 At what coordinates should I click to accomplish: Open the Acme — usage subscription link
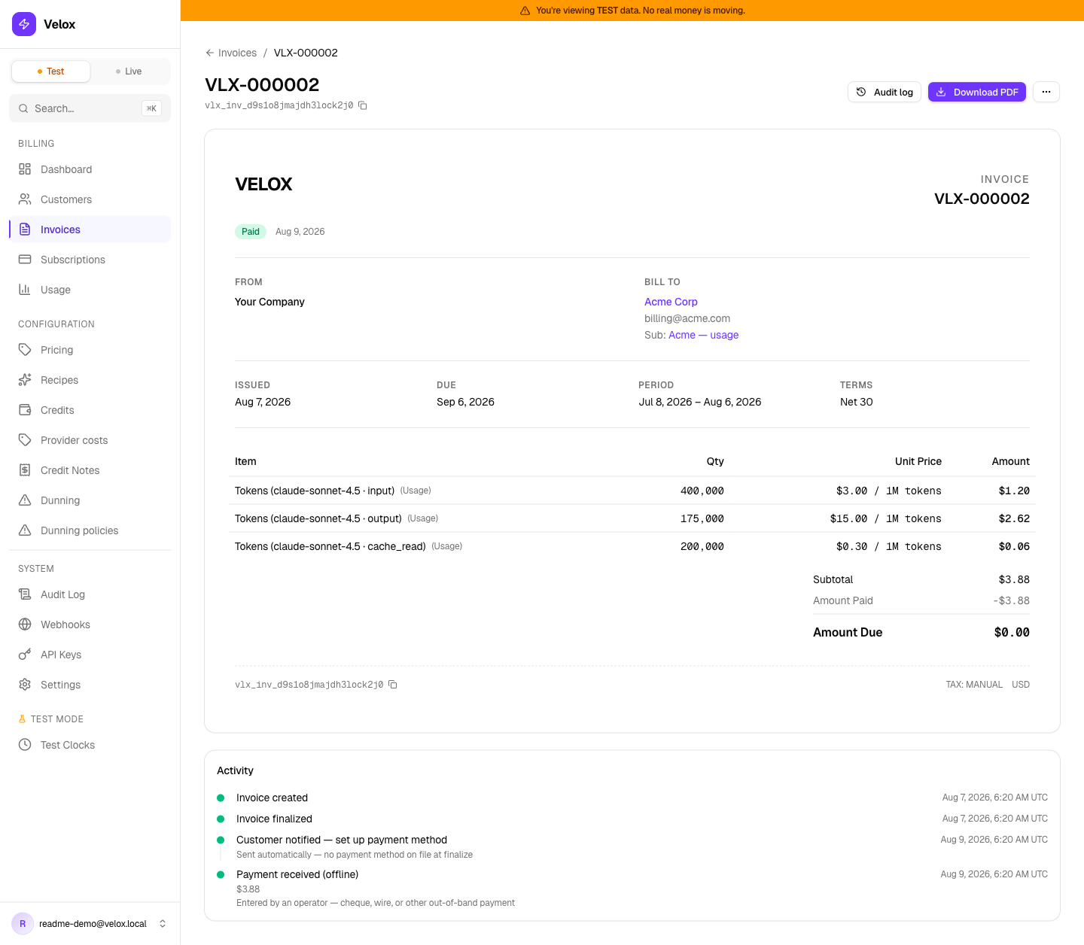coord(704,335)
